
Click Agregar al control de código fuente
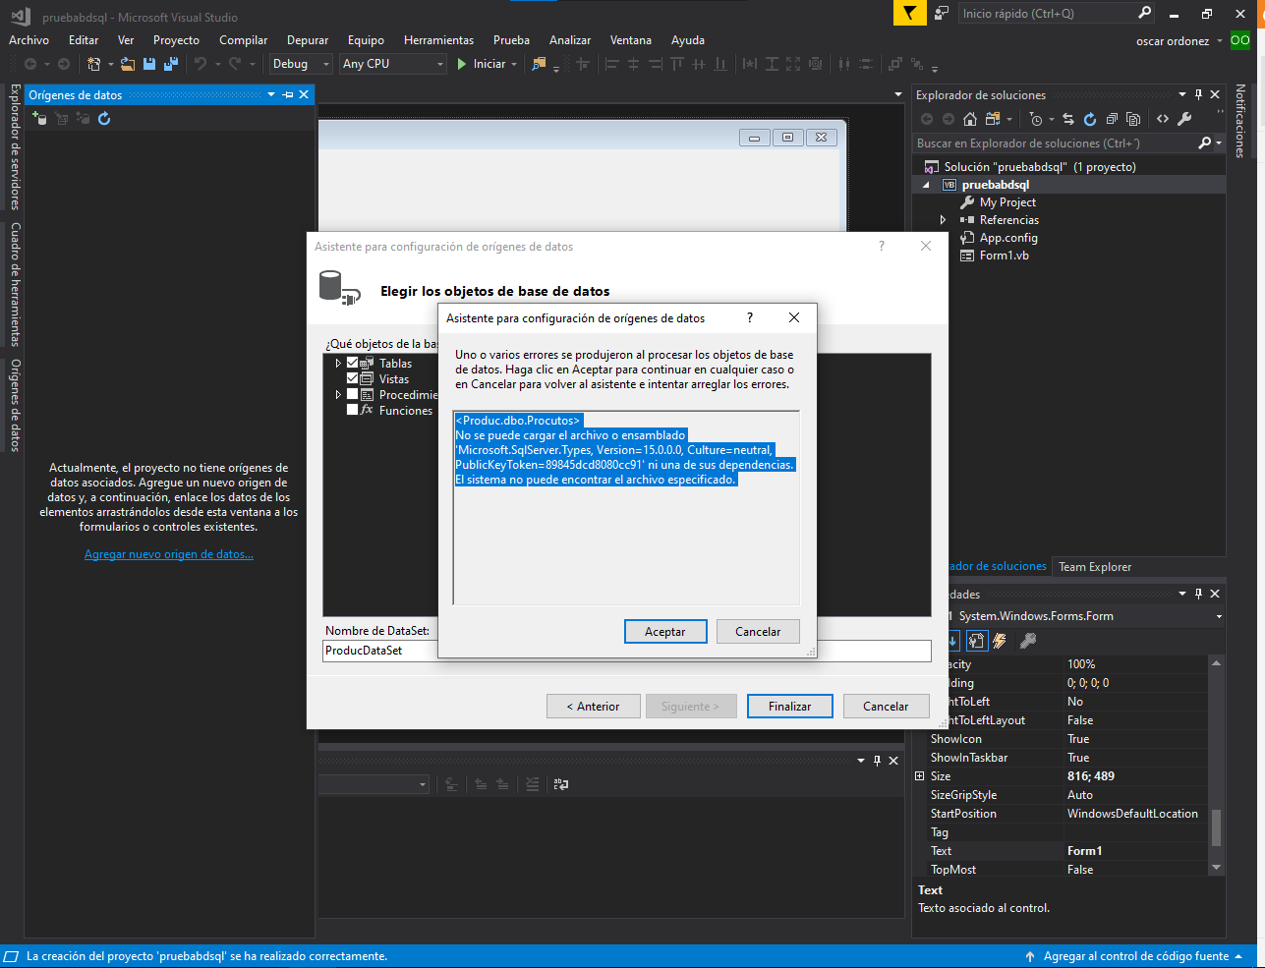[1135, 956]
